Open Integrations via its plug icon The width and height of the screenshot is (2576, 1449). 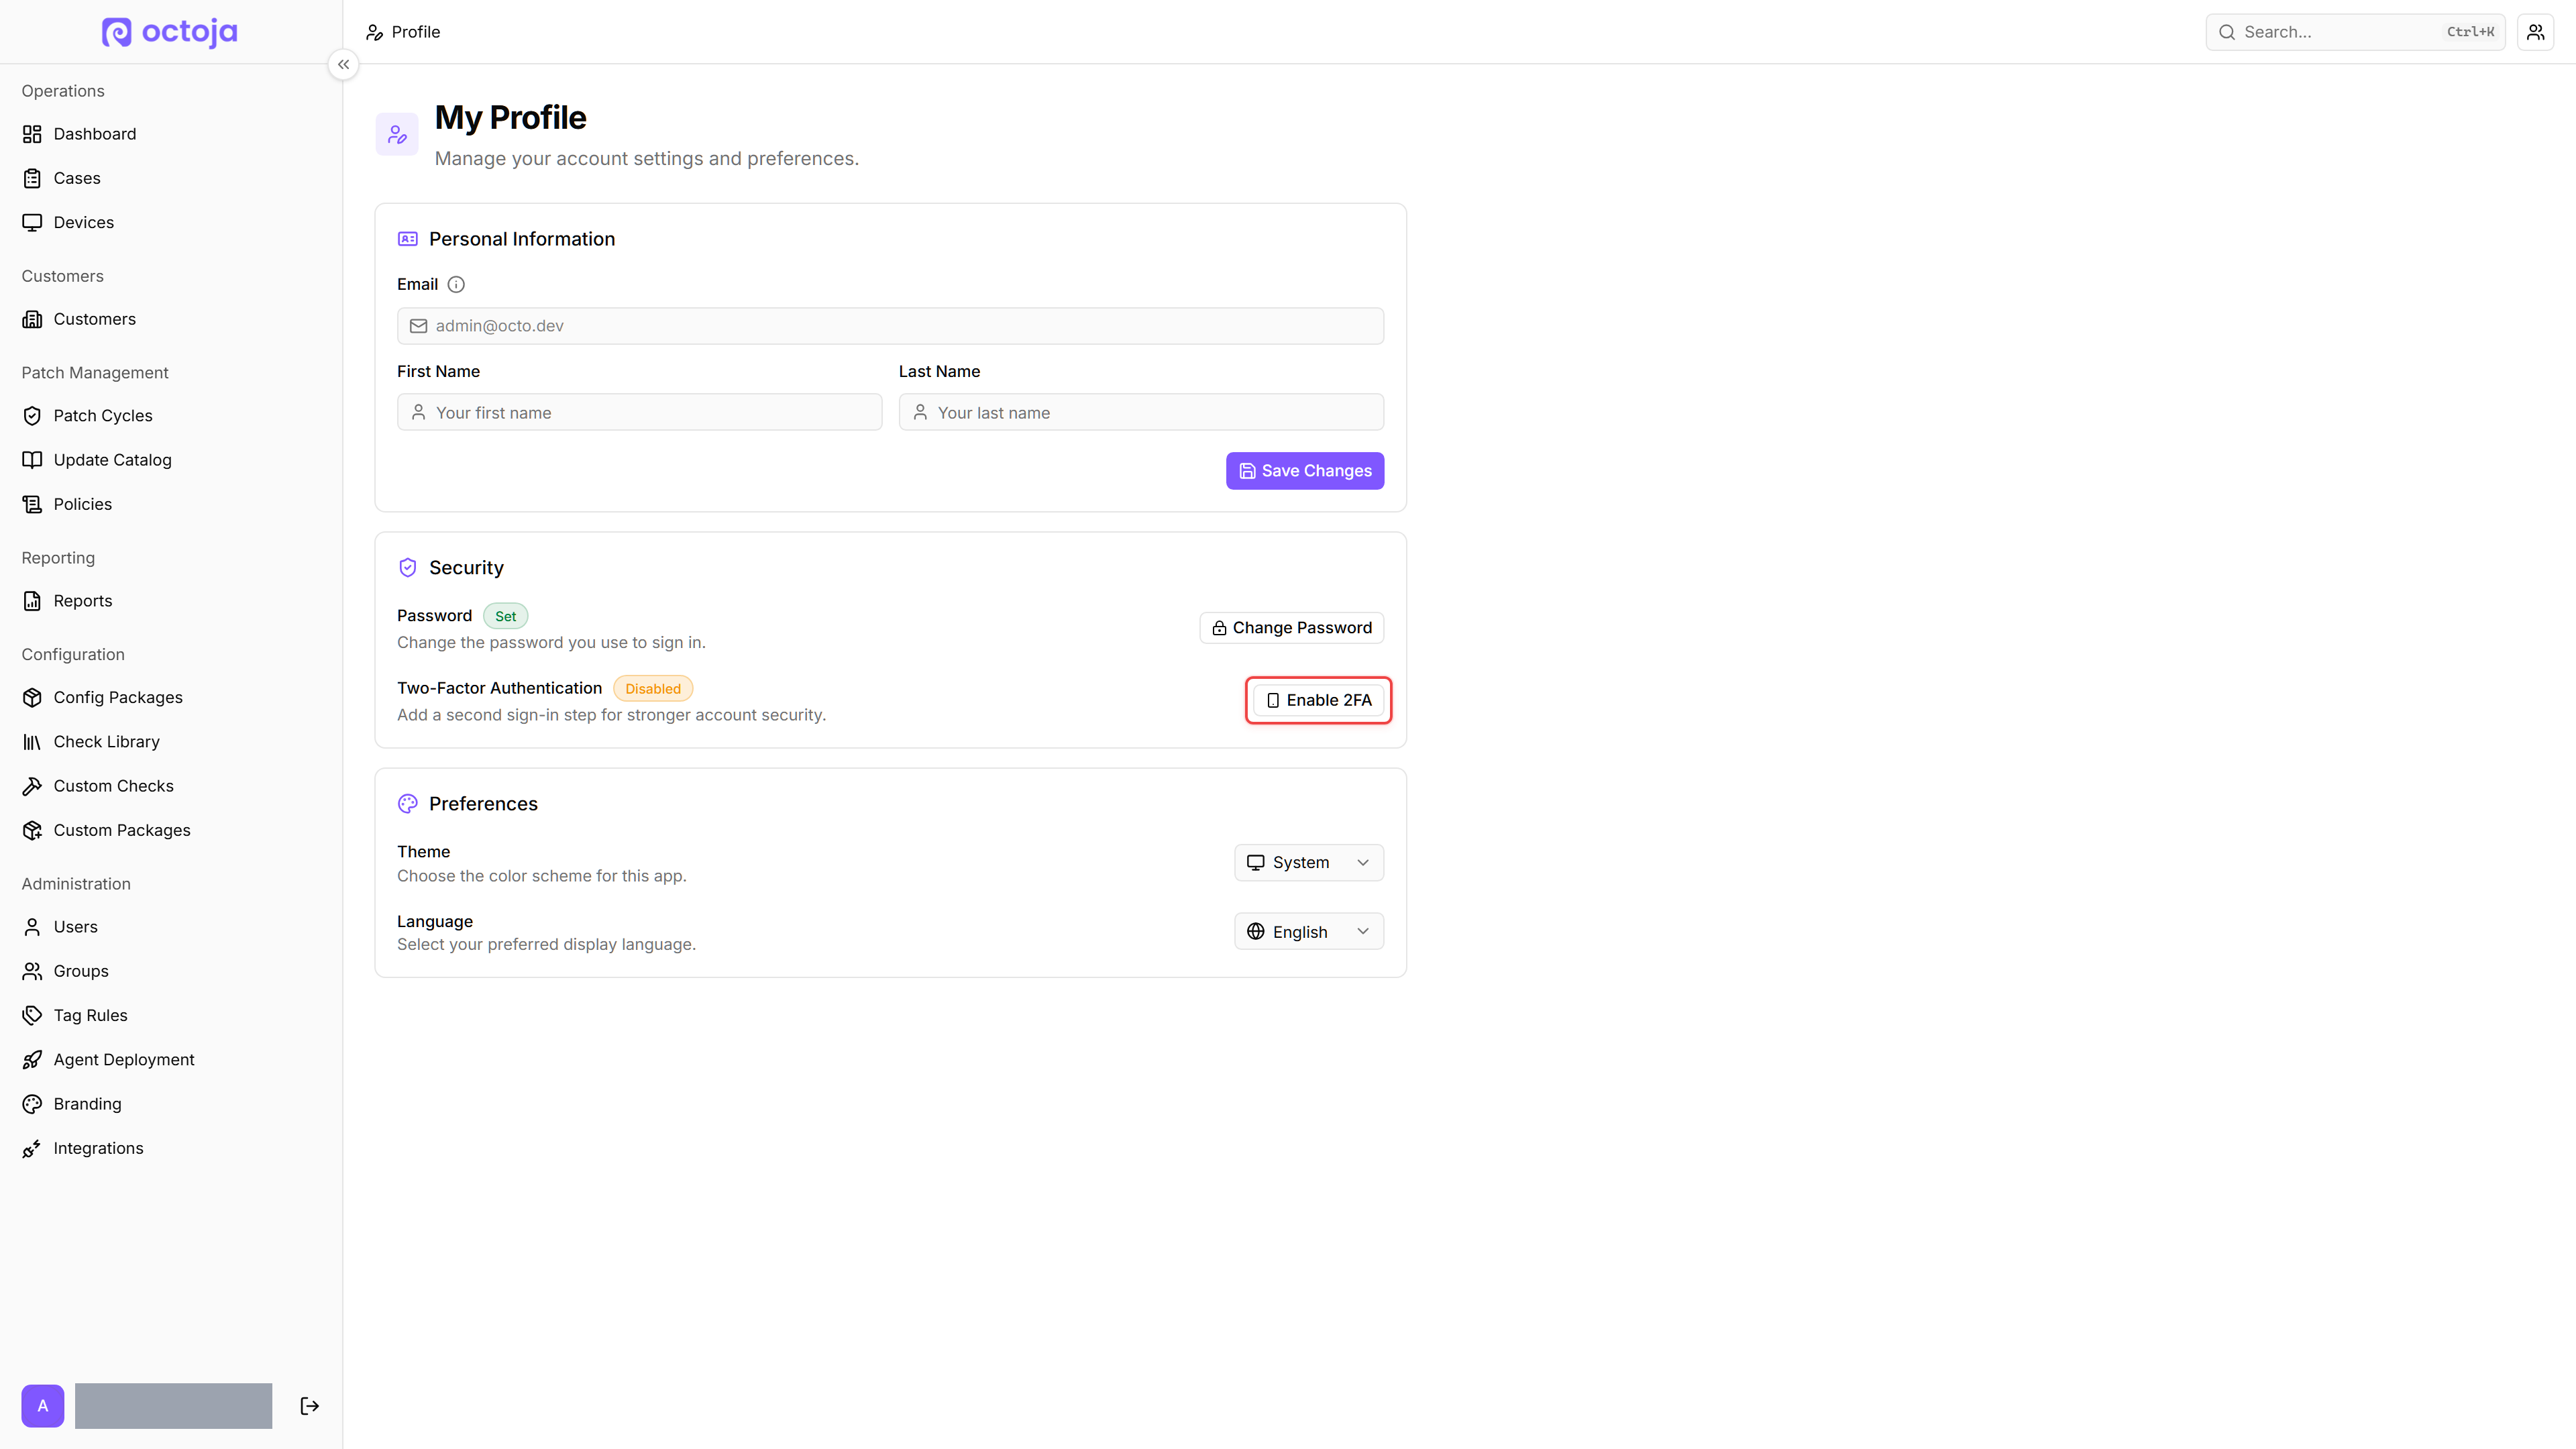click(32, 1148)
